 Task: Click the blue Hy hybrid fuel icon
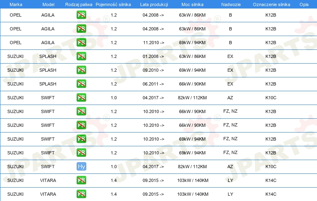[x=81, y=167]
